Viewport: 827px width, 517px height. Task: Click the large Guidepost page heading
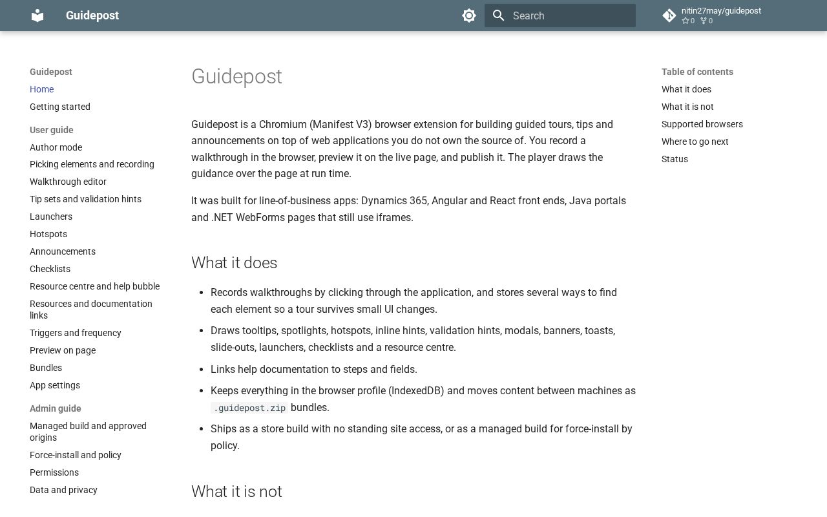[236, 76]
